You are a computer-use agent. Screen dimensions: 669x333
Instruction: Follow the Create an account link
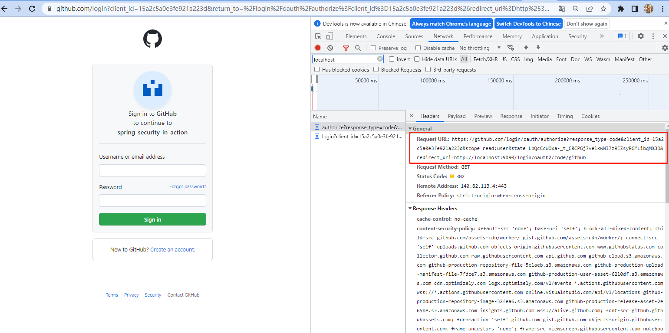coord(172,250)
